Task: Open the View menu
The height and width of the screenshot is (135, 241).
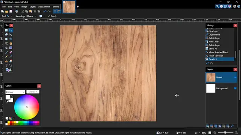Action: (x=17, y=7)
